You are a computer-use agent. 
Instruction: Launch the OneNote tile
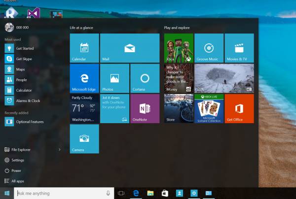pyautogui.click(x=145, y=109)
